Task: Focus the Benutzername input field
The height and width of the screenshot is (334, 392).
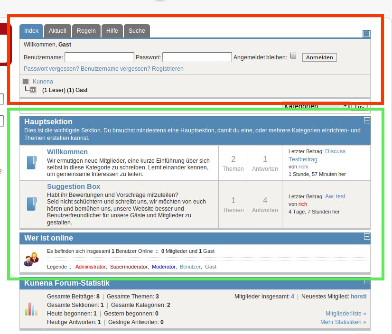Action: click(99, 57)
